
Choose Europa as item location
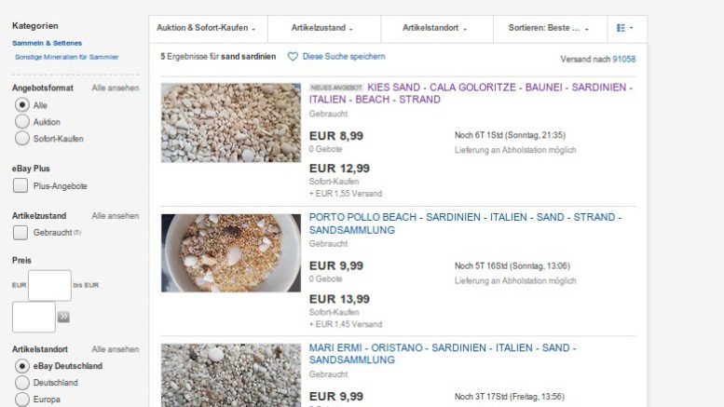[x=22, y=400]
